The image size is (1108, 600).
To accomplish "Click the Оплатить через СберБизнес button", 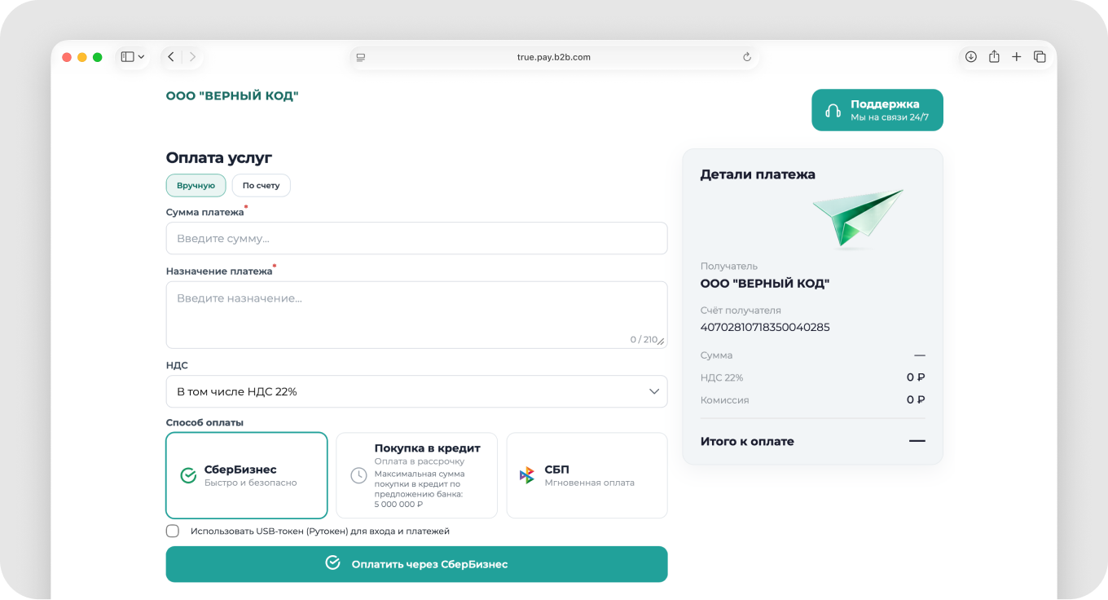I will click(416, 564).
